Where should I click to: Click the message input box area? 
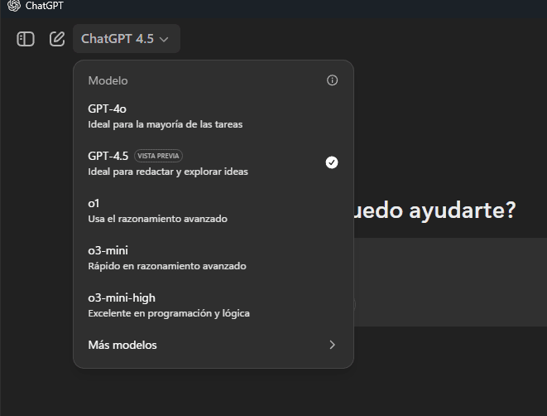click(450, 283)
